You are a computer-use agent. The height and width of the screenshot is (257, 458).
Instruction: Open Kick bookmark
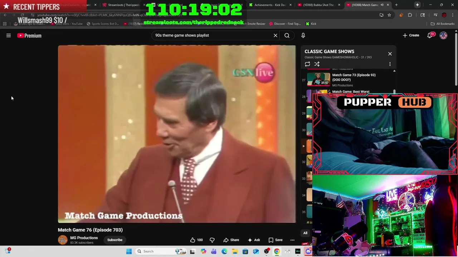[311, 24]
